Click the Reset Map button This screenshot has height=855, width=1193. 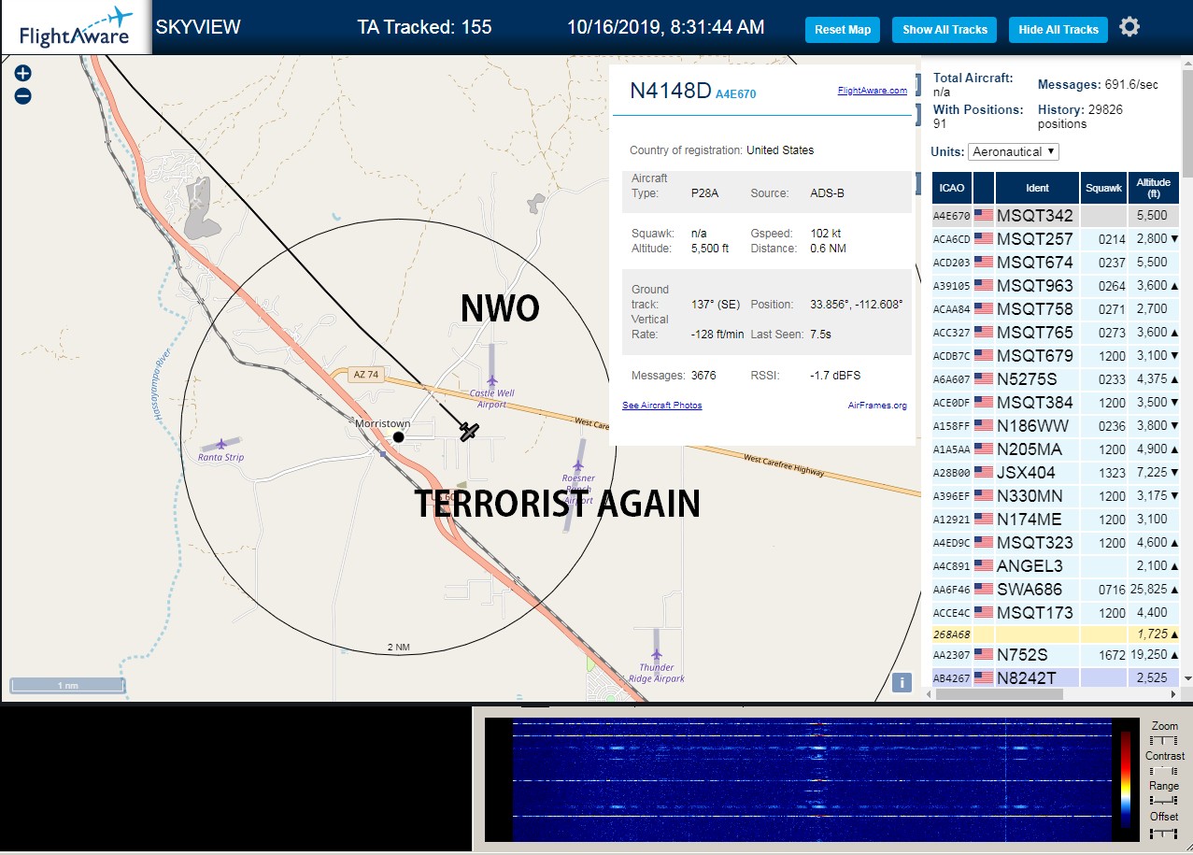(x=843, y=30)
